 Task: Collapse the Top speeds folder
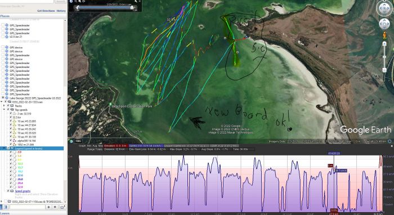click(4, 109)
